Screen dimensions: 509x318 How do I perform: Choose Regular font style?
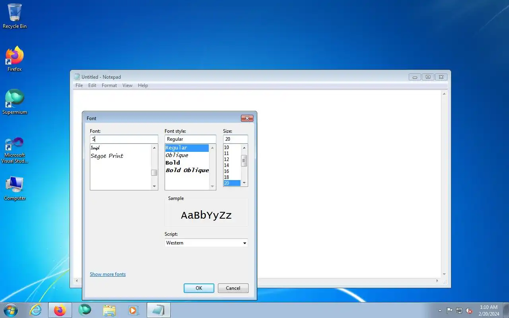click(x=187, y=148)
